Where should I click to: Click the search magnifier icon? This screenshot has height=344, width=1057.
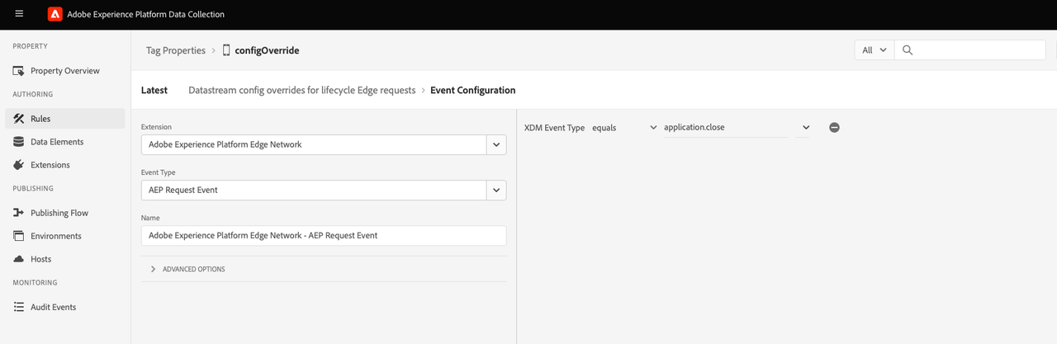coord(907,50)
